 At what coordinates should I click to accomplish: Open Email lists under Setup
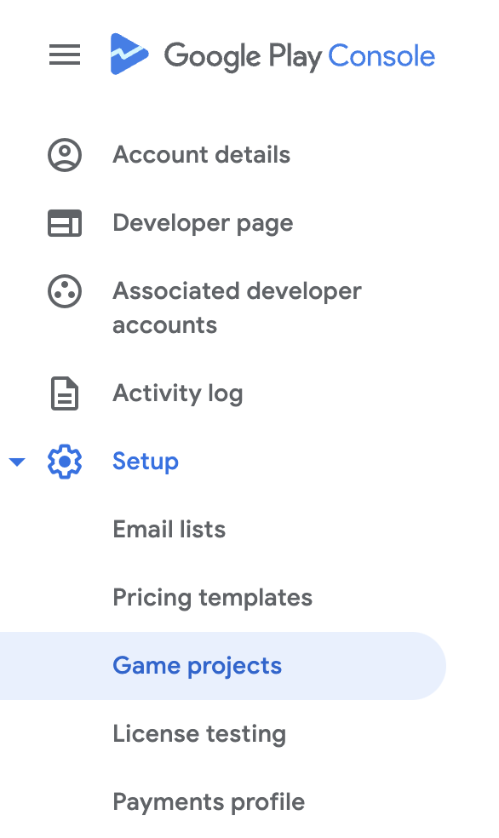pyautogui.click(x=169, y=530)
